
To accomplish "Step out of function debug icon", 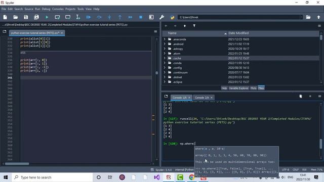I will click(x=120, y=17).
